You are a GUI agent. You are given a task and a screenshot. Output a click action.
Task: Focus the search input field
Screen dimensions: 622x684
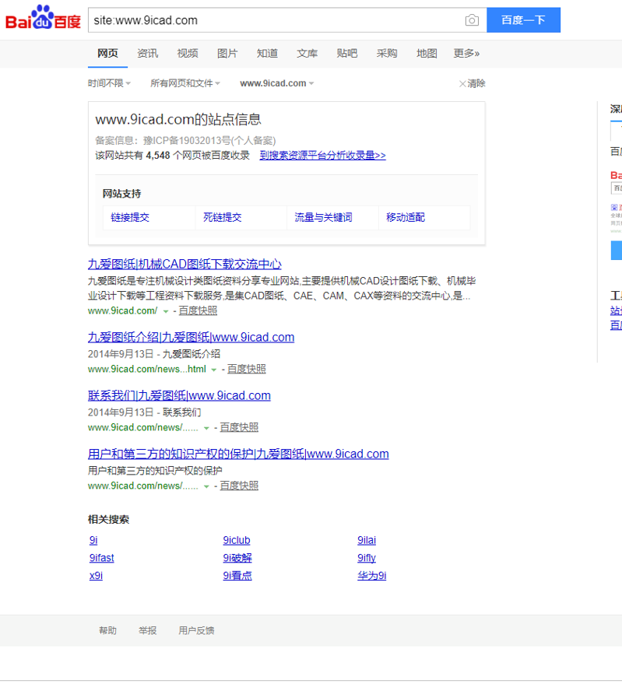tap(276, 20)
